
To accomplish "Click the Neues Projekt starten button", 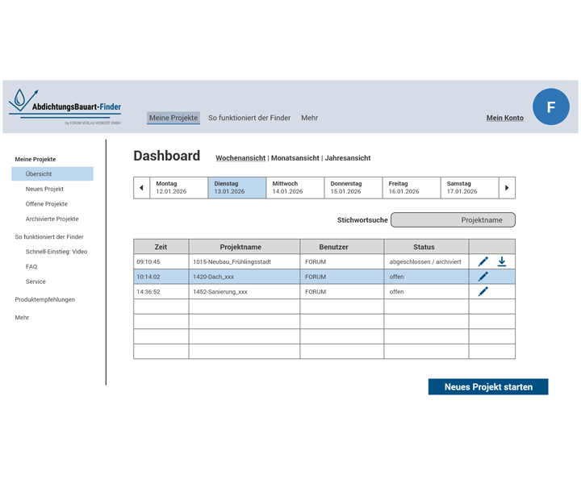I will click(488, 387).
